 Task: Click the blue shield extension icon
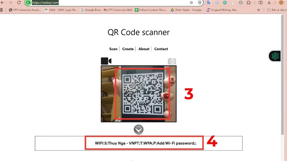coord(217,3)
